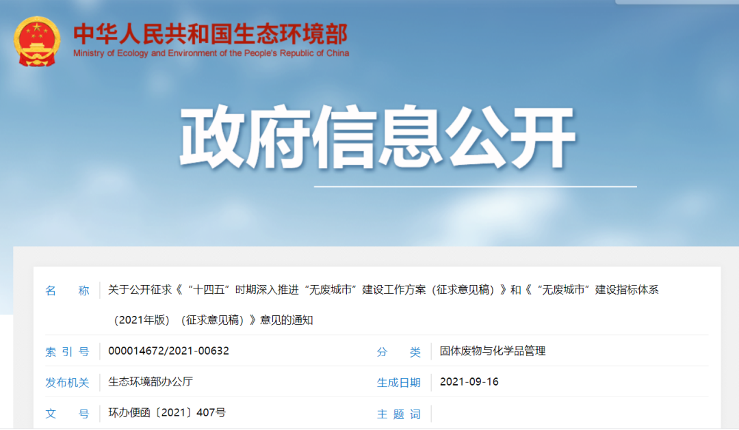Click the title's second line ending 意见的通知
Image resolution: width=739 pixels, height=430 pixels.
213,320
